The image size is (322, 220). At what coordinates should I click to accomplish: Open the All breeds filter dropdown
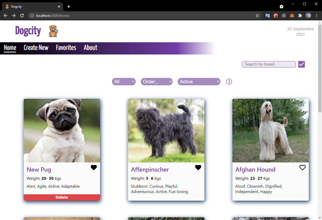[124, 81]
